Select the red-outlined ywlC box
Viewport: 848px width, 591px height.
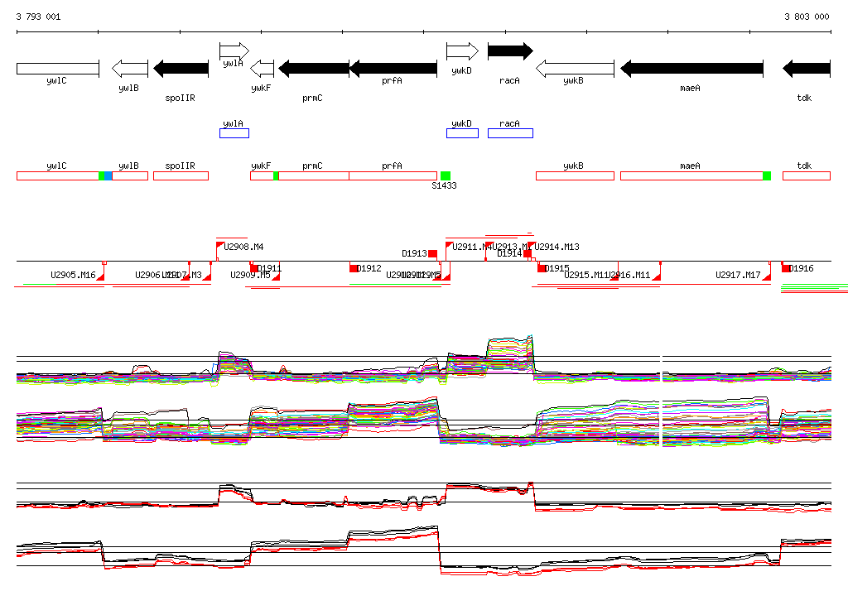[58, 175]
